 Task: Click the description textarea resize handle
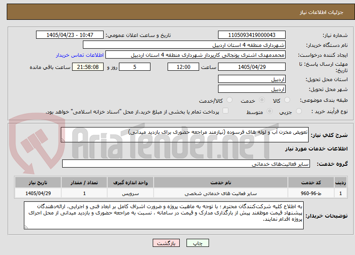click(63, 140)
